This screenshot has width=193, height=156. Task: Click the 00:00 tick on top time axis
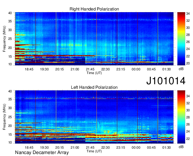[136, 69]
